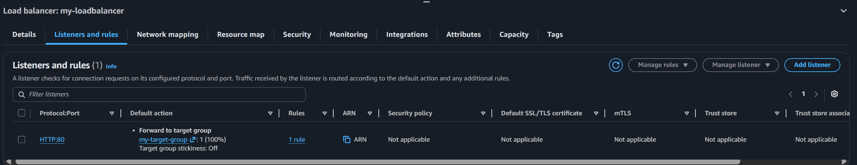Sort by Rules column arrow
This screenshot has width=857, height=165.
pyautogui.click(x=324, y=113)
